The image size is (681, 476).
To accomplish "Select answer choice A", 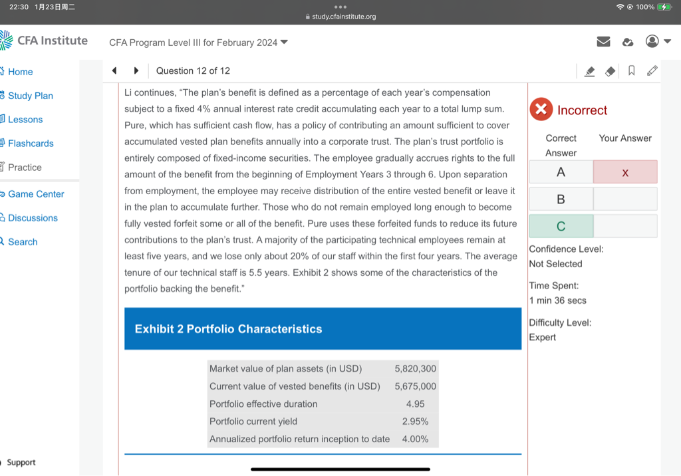I will [x=561, y=172].
